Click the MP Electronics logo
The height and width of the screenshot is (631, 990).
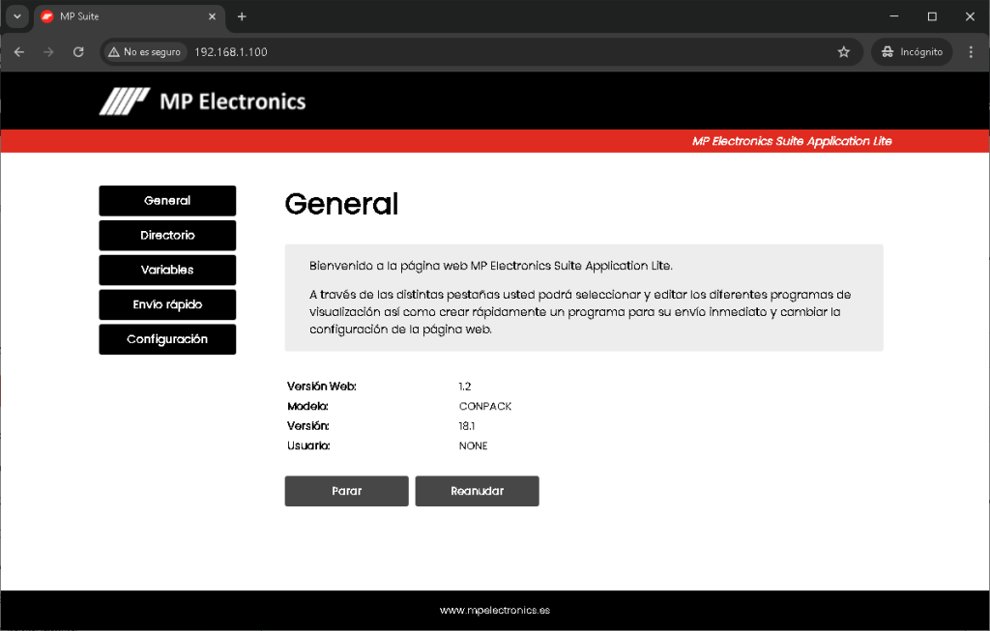click(x=203, y=101)
